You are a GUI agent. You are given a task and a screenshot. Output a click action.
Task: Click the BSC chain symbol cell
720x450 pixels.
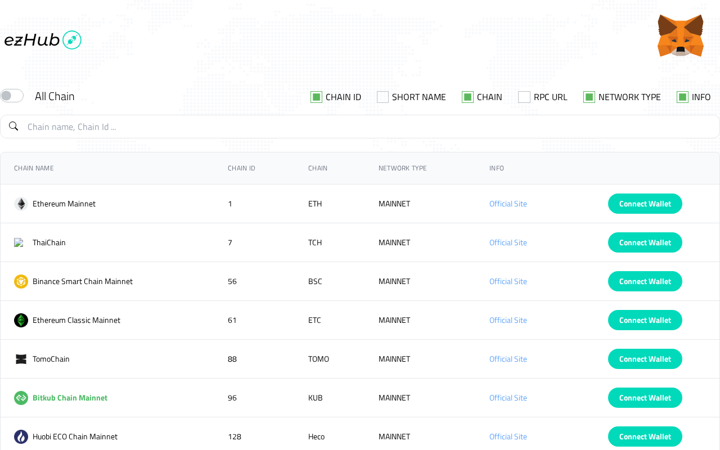click(315, 281)
